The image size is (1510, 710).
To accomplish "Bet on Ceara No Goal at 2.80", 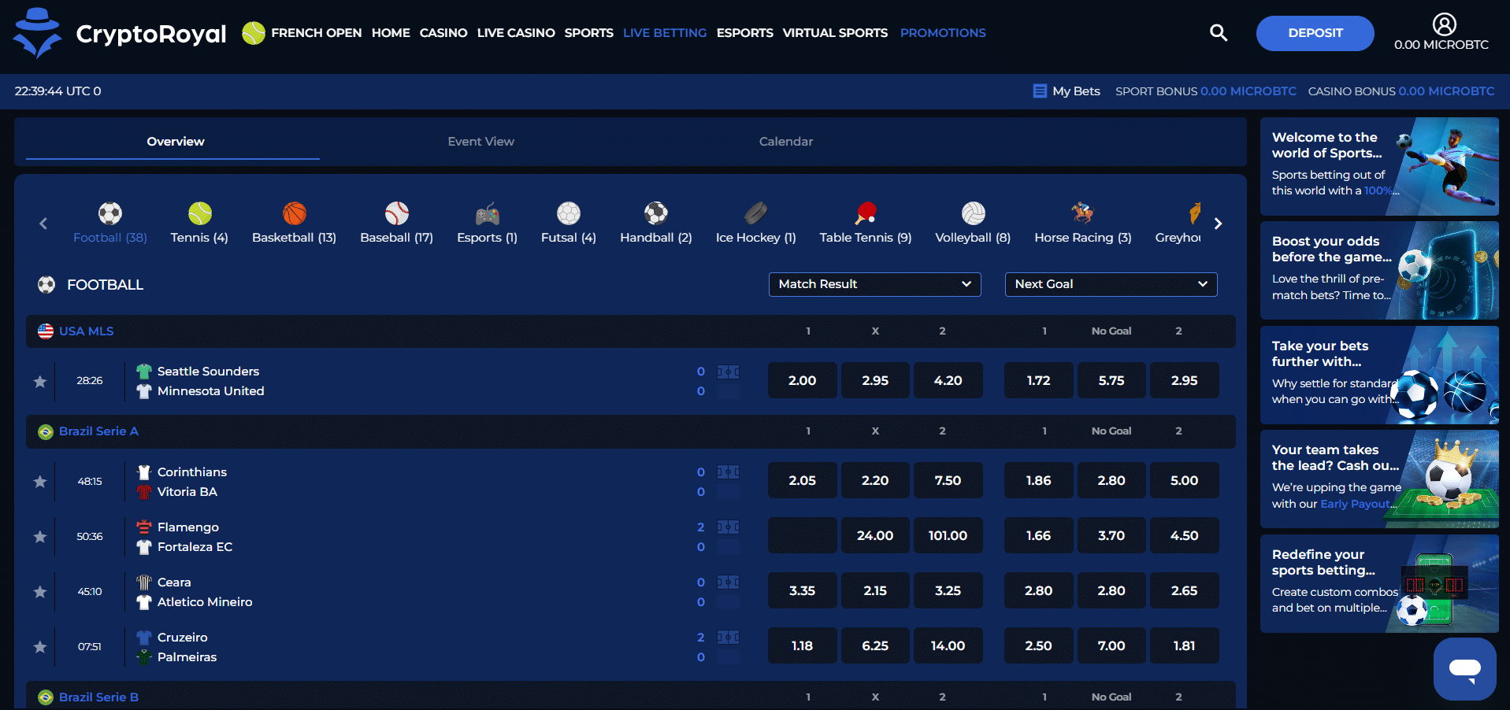I will tap(1111, 590).
